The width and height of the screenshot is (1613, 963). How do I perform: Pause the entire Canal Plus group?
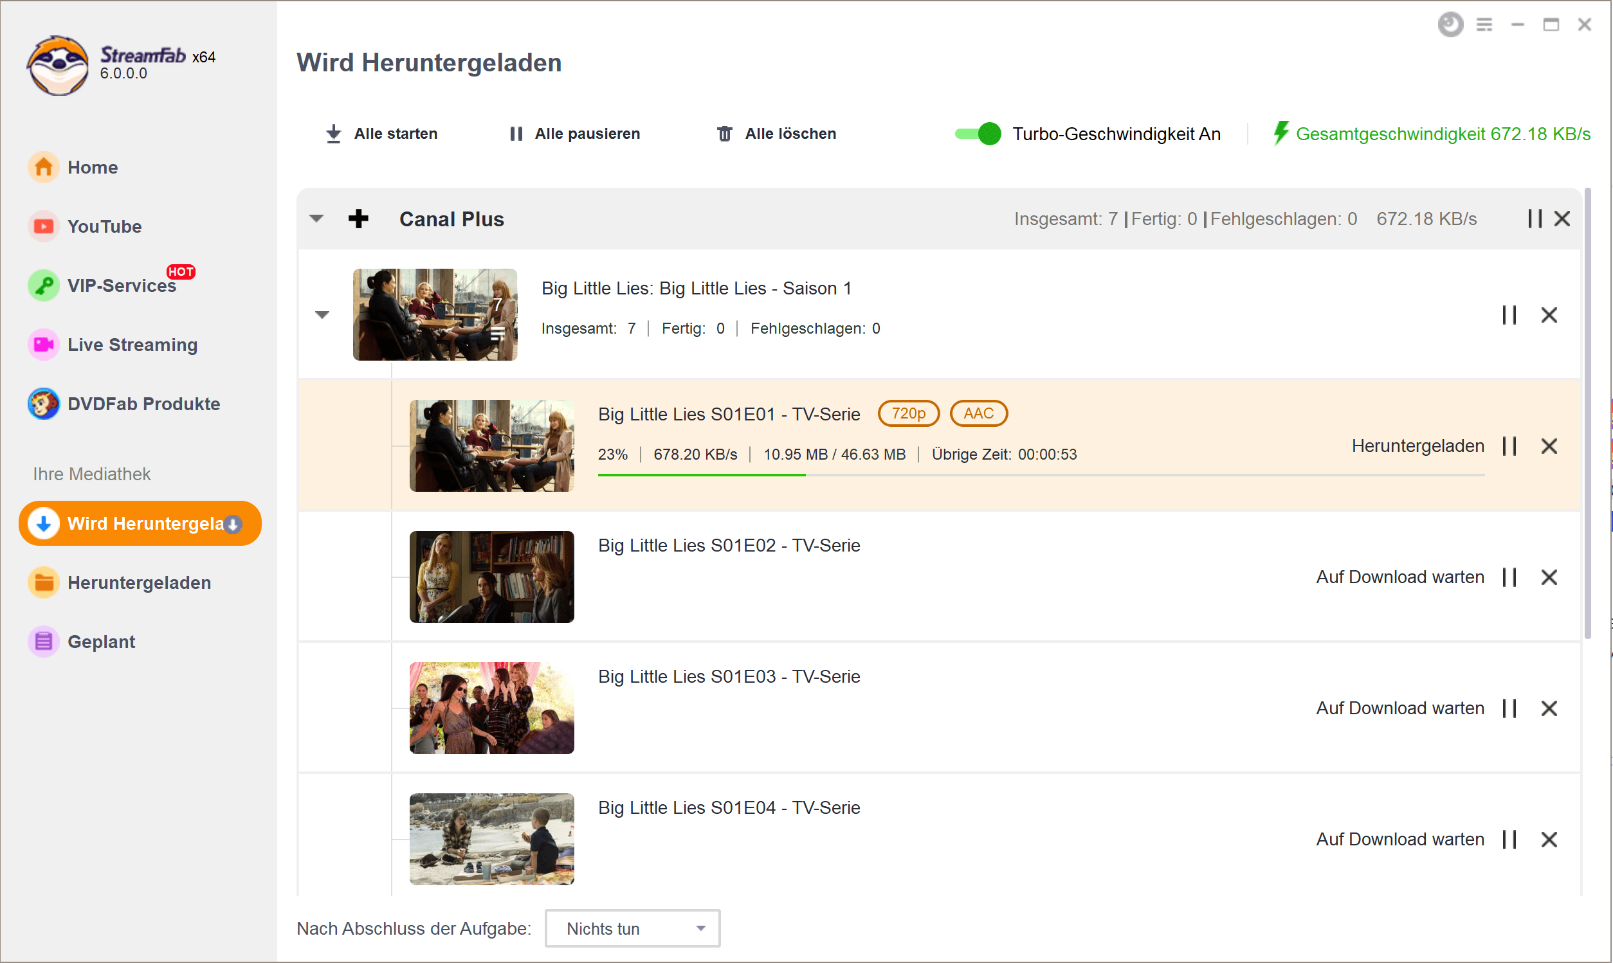(1534, 219)
